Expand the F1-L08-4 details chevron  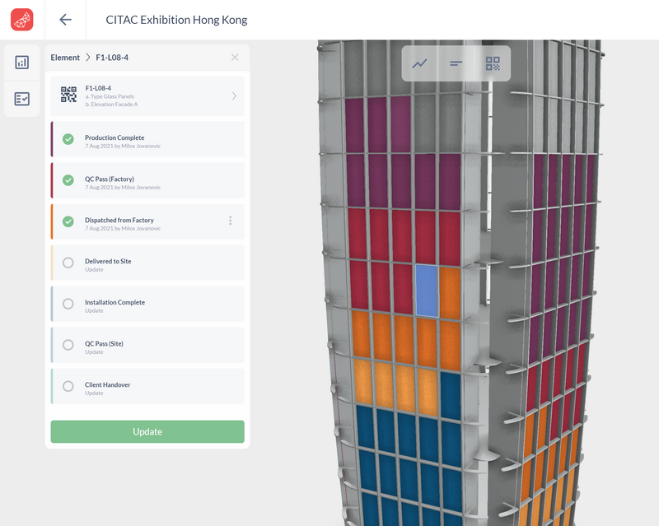pos(234,96)
